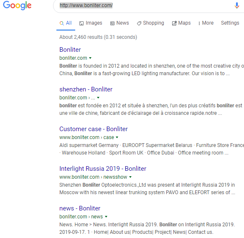Open the shenzhen - Bonliter result
244x238 pixels.
pos(86,89)
